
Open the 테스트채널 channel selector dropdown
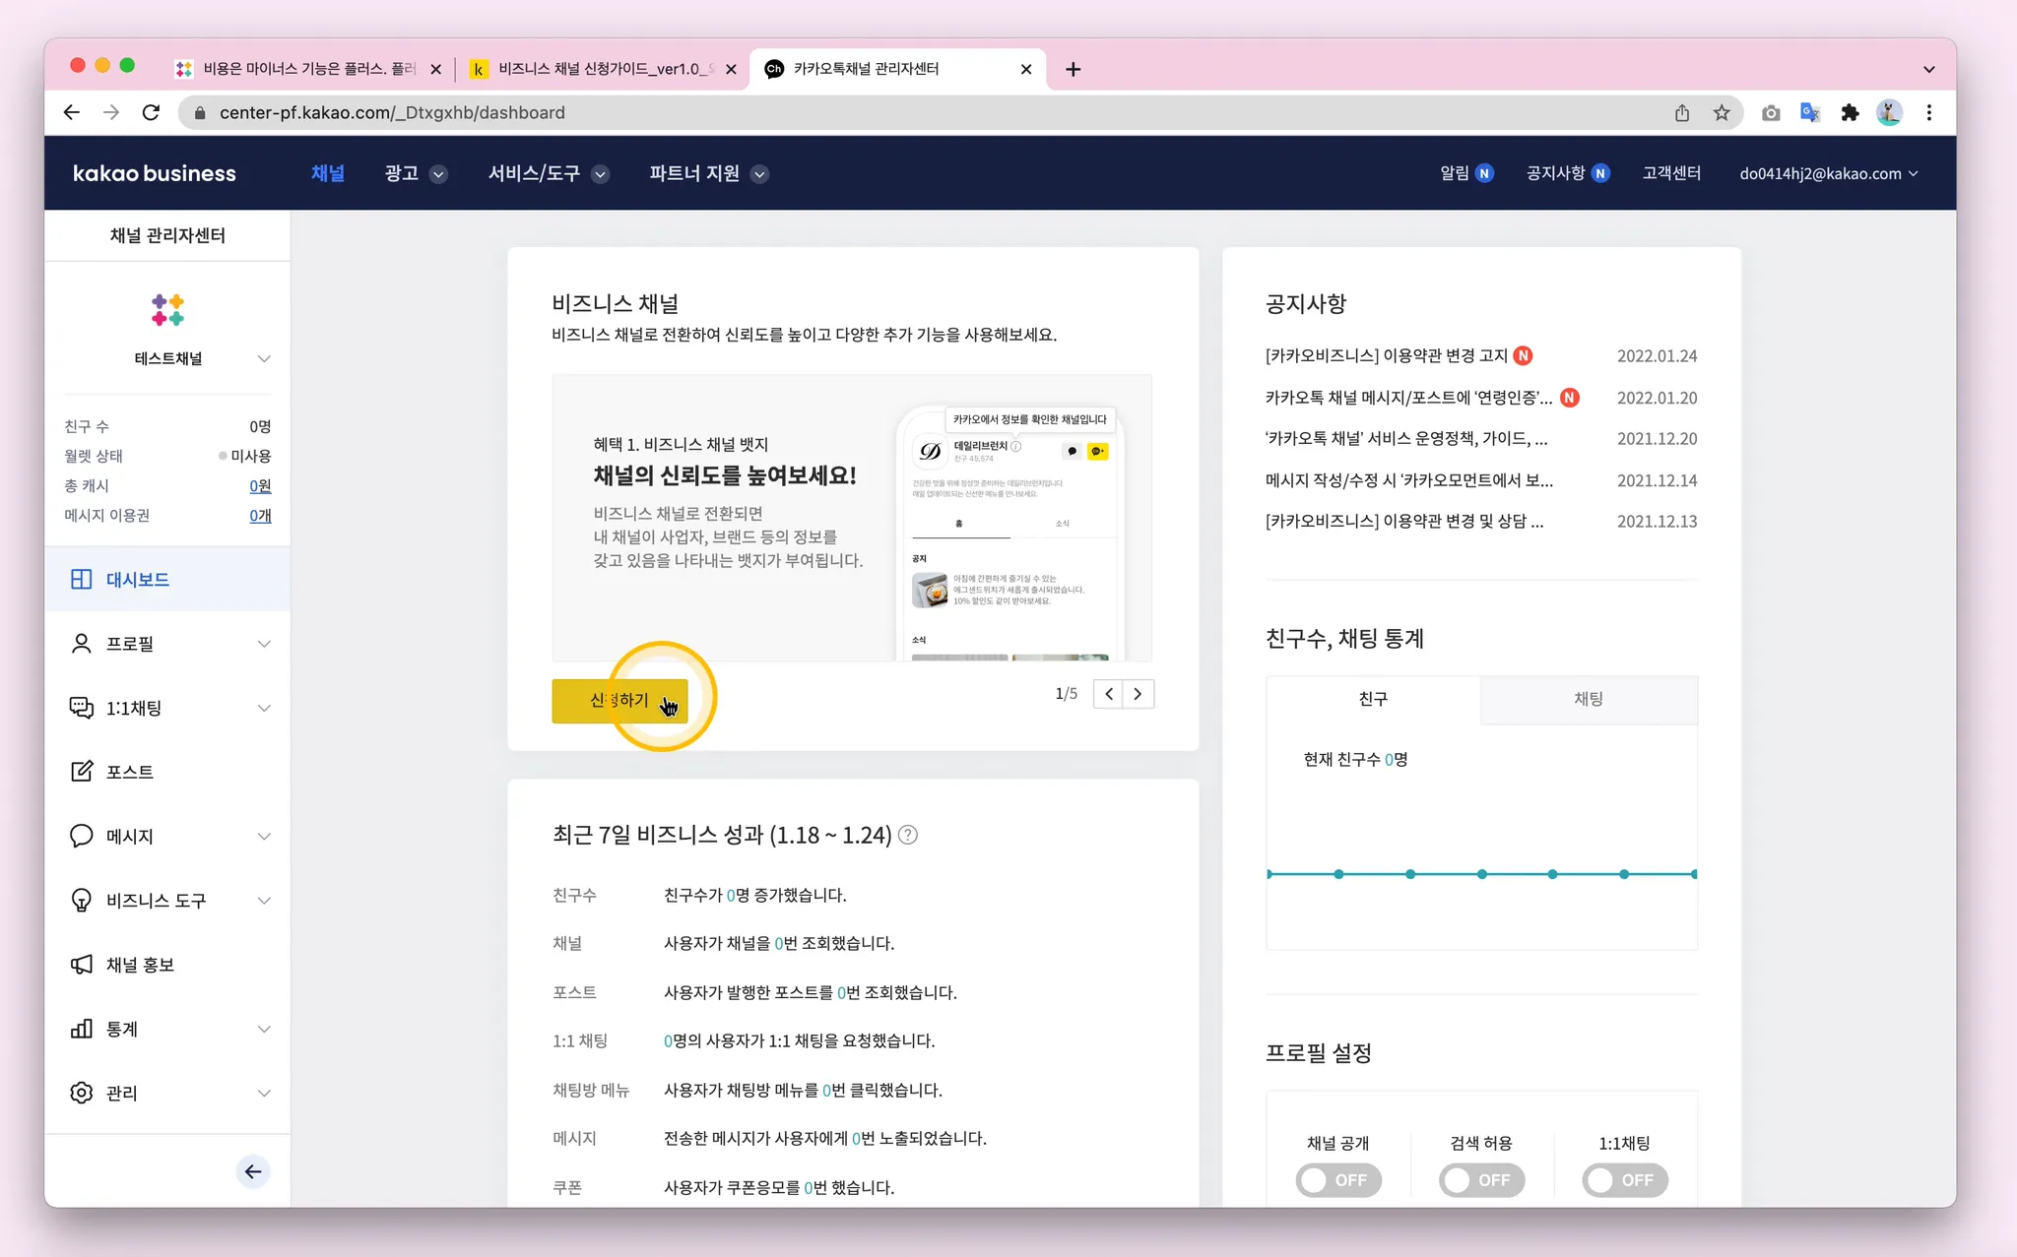click(x=263, y=358)
